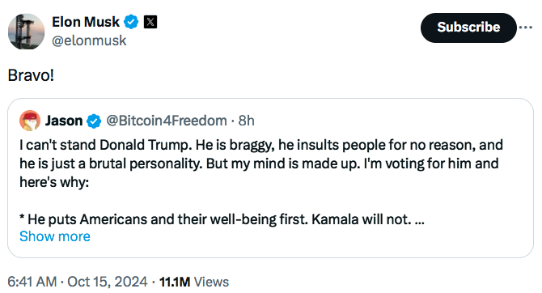Screen dimensions: 542x293
Task: Click the Jason display name
Action: point(64,121)
